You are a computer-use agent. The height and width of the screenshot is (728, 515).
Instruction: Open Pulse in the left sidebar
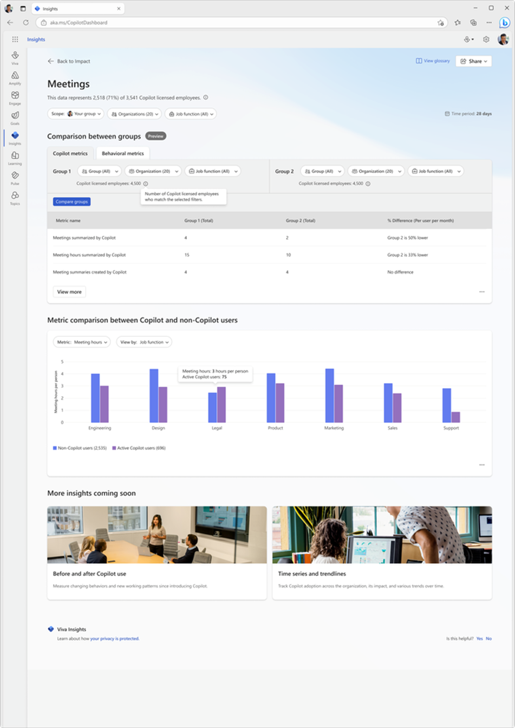coord(15,178)
